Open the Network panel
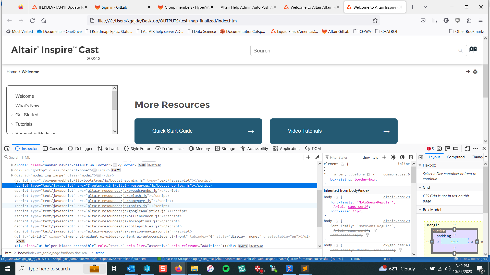The width and height of the screenshot is (490, 275). click(108, 148)
